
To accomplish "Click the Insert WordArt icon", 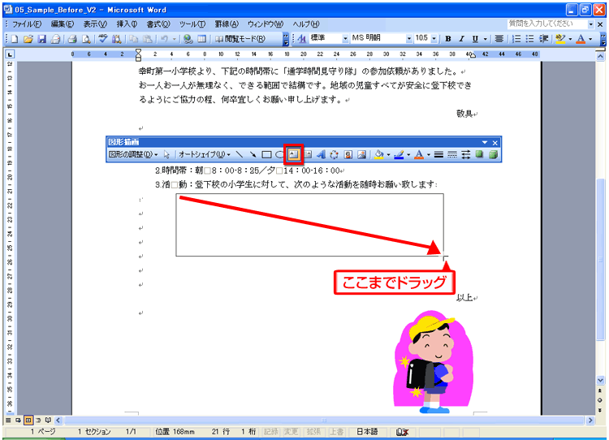I will click(321, 154).
